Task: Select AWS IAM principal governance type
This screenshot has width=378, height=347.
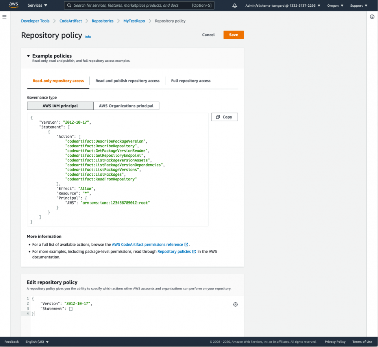Action: pyautogui.click(x=60, y=106)
